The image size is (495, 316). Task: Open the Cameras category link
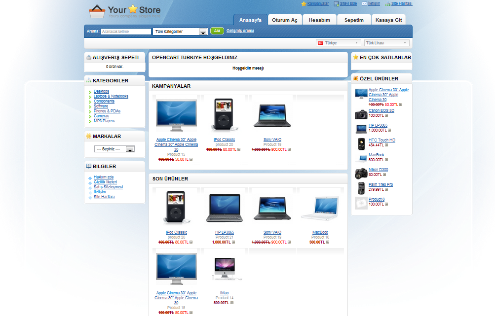(x=101, y=116)
